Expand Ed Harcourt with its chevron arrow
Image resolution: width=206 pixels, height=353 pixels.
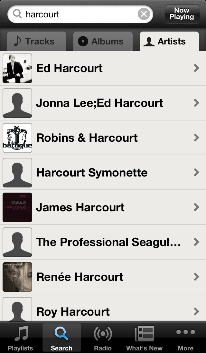tap(196, 68)
